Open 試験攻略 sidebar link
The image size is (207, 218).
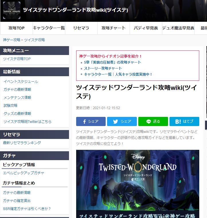(x=11, y=105)
